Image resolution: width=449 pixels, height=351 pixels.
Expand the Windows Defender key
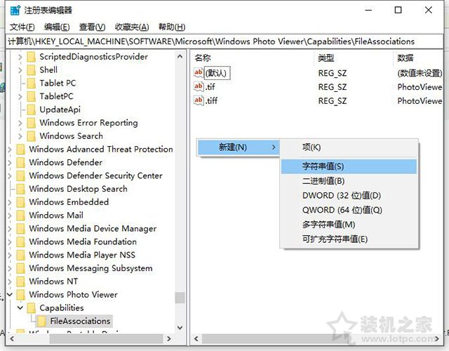(x=10, y=162)
